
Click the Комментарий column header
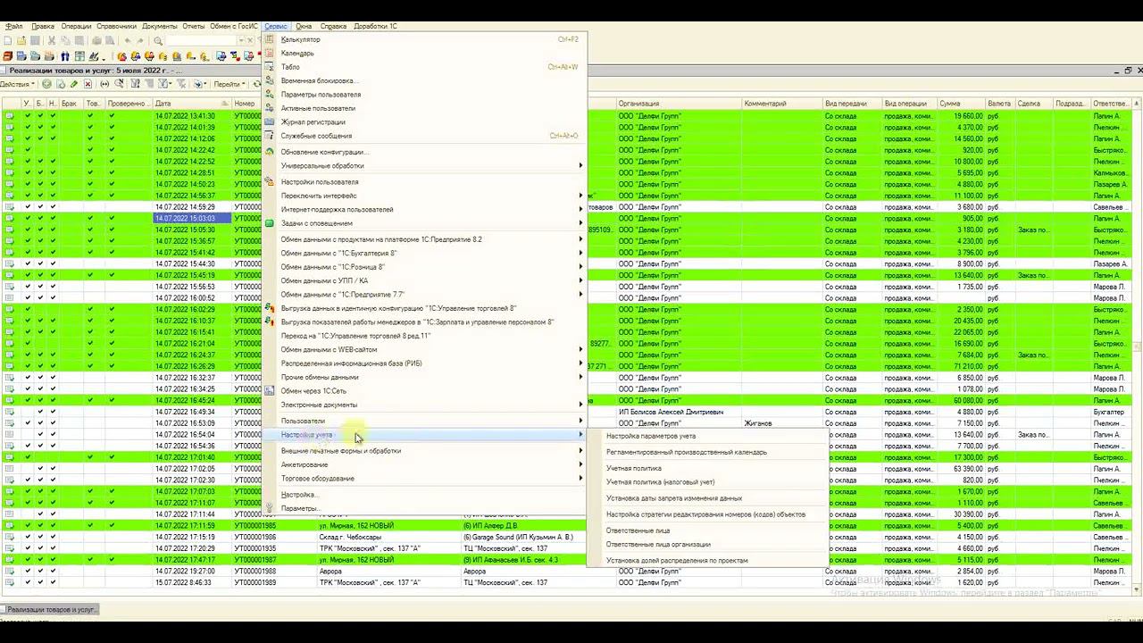[782, 104]
